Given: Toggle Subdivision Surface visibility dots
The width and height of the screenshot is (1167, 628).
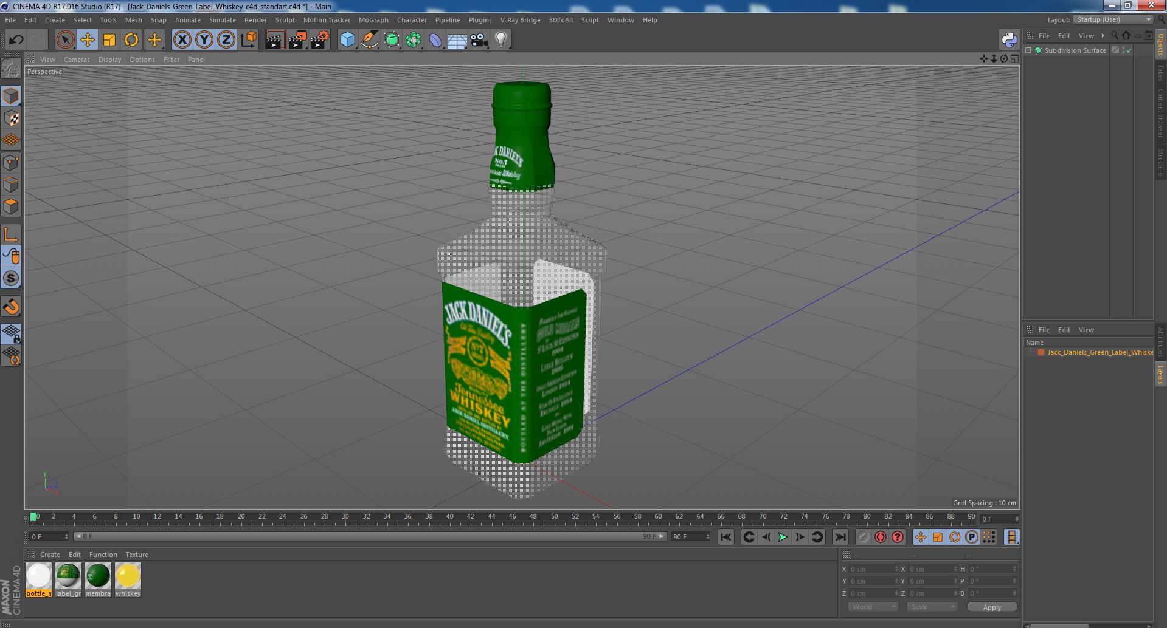Looking at the screenshot, I should point(1123,50).
